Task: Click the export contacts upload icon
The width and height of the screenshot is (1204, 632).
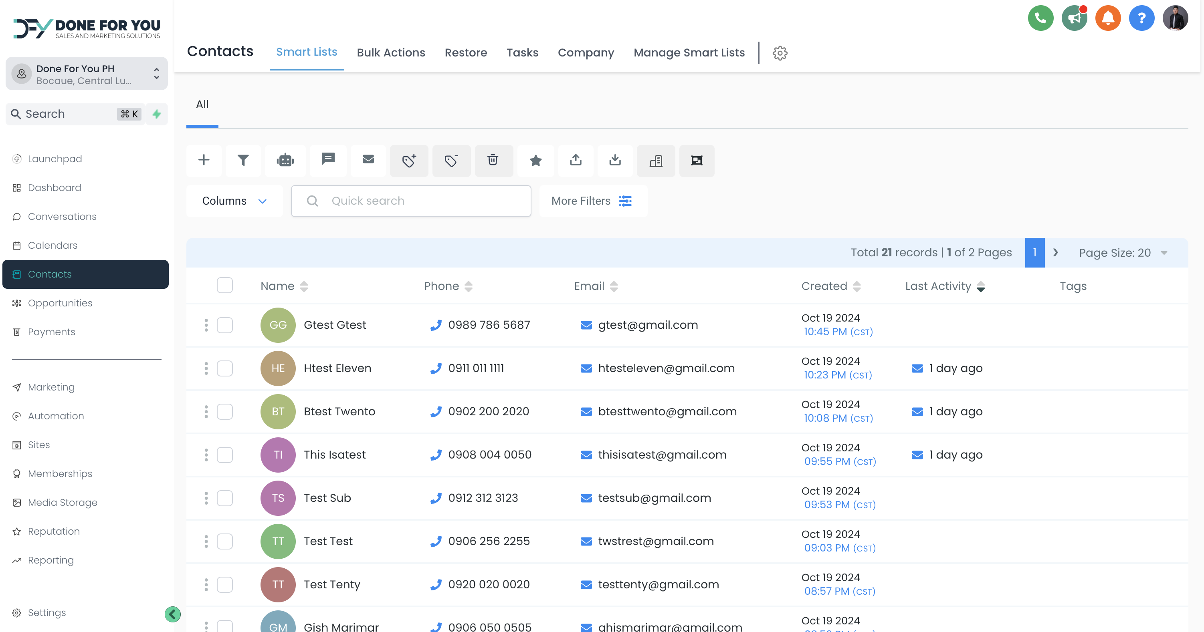Action: click(x=576, y=160)
